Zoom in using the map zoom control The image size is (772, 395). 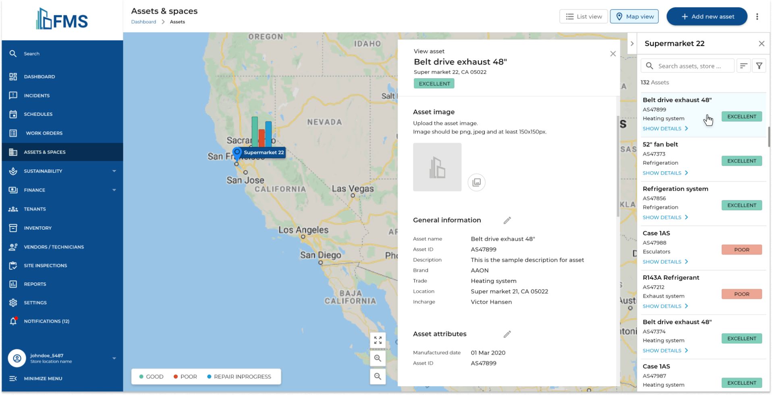point(378,358)
